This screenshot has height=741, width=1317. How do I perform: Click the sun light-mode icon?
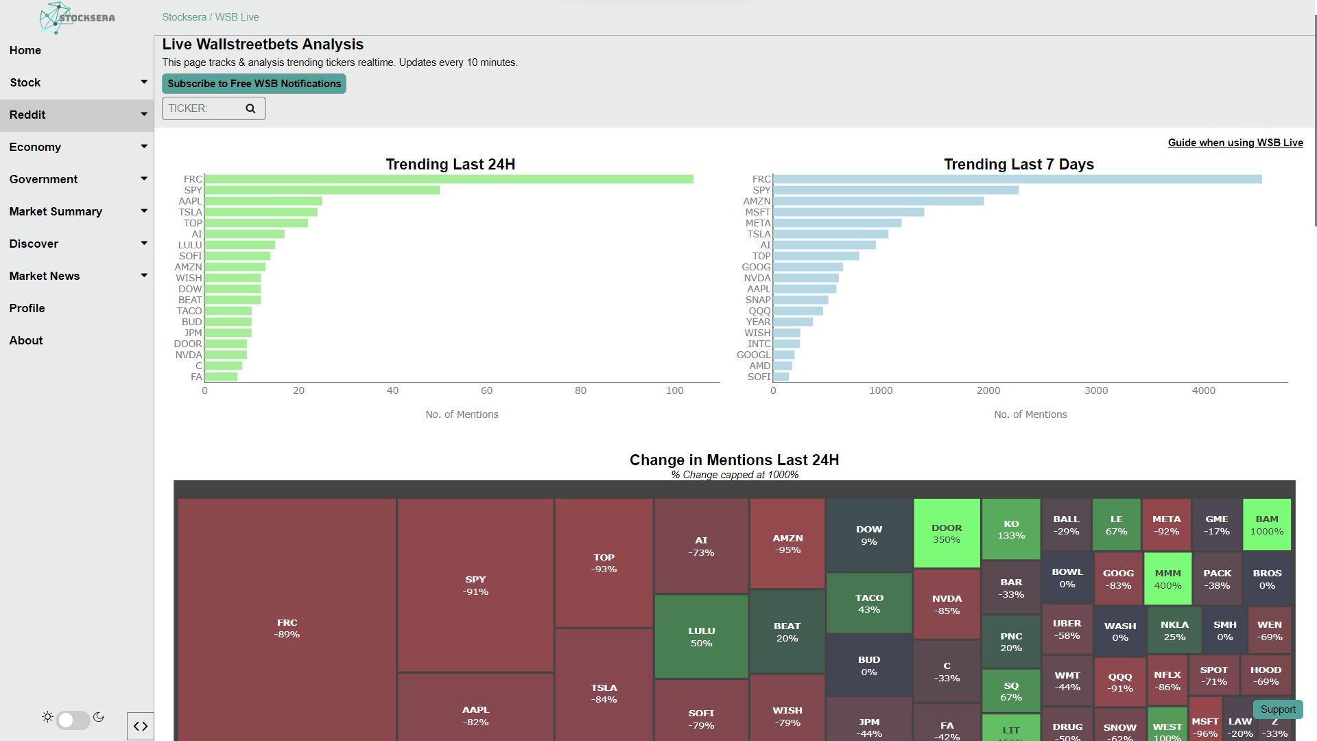[x=47, y=717]
